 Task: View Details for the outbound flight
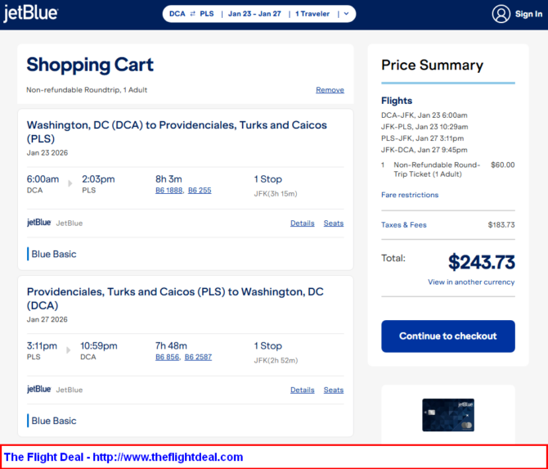click(x=302, y=223)
